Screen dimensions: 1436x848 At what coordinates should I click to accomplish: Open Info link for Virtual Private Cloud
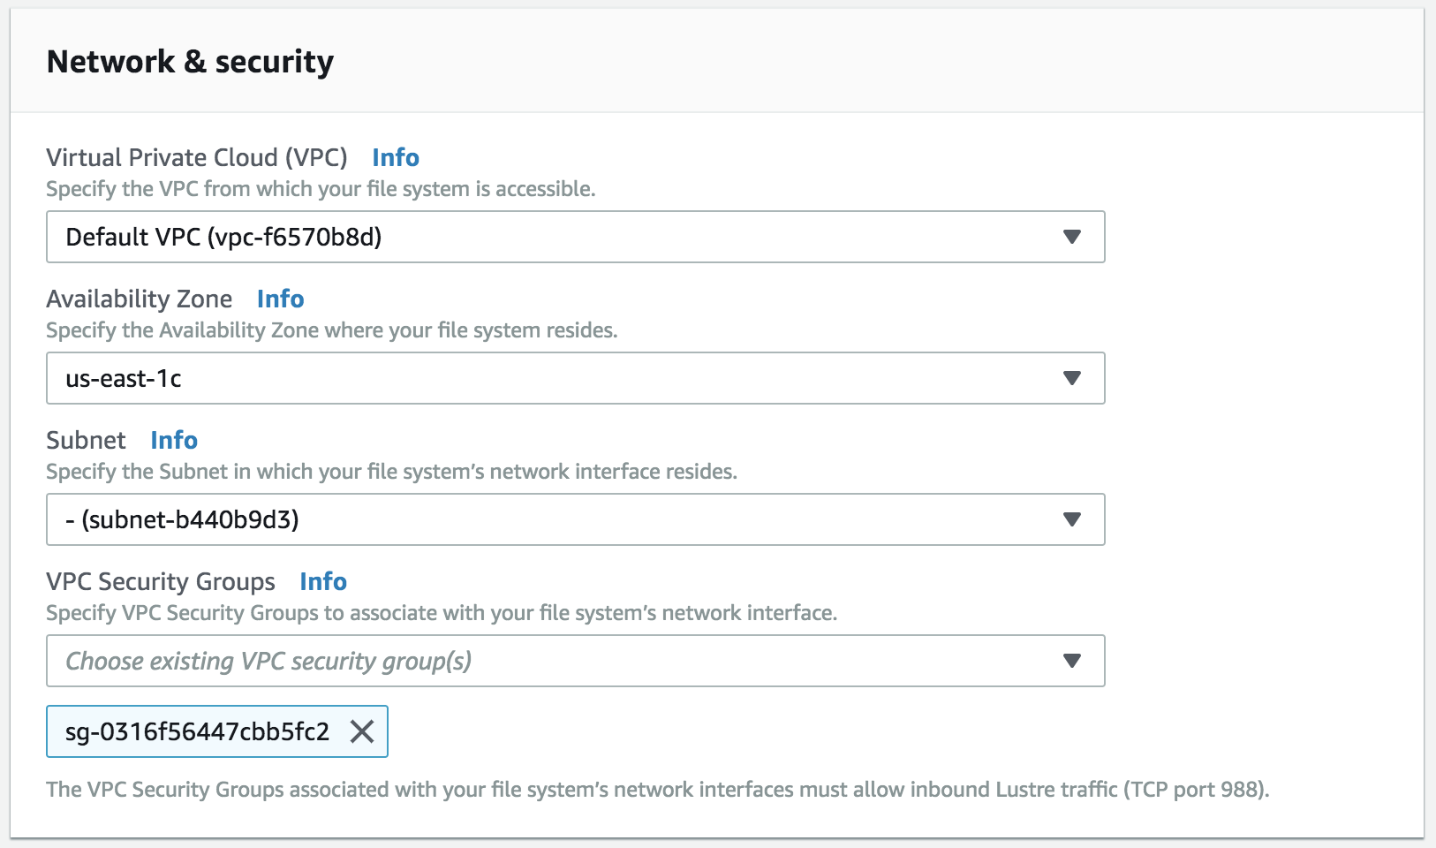pyautogui.click(x=396, y=157)
